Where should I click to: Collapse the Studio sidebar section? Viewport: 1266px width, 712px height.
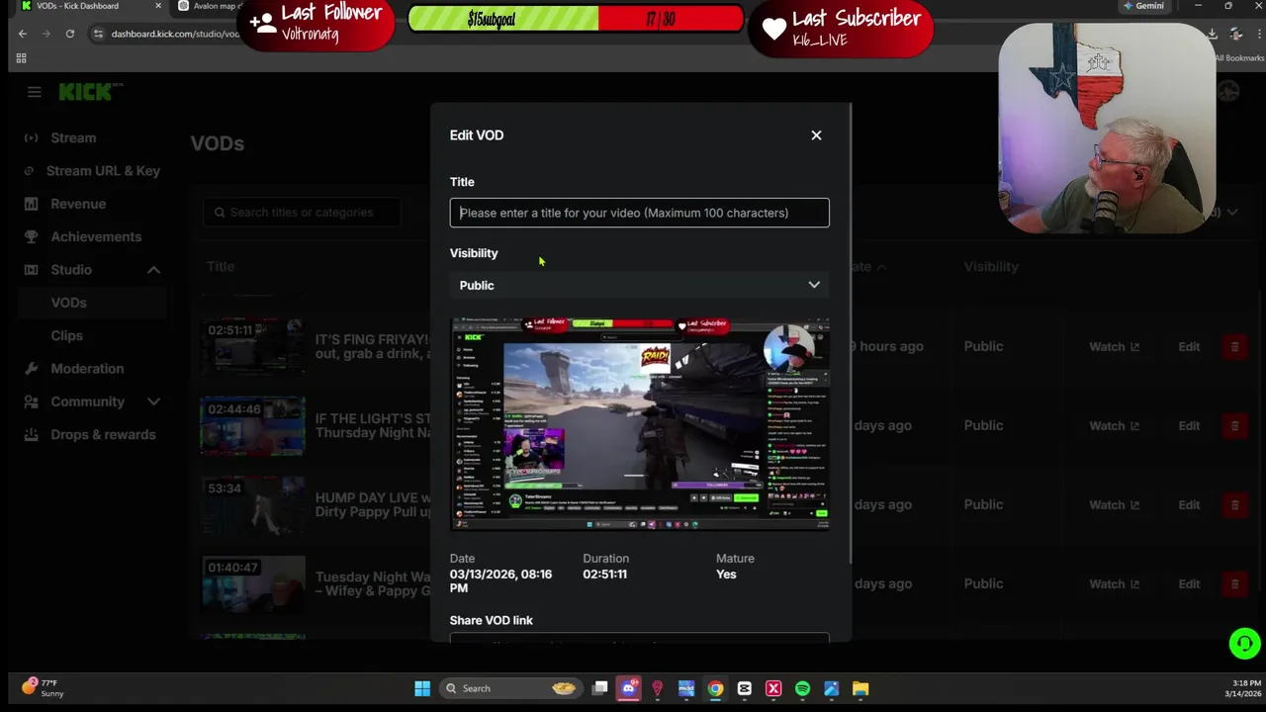tap(153, 270)
